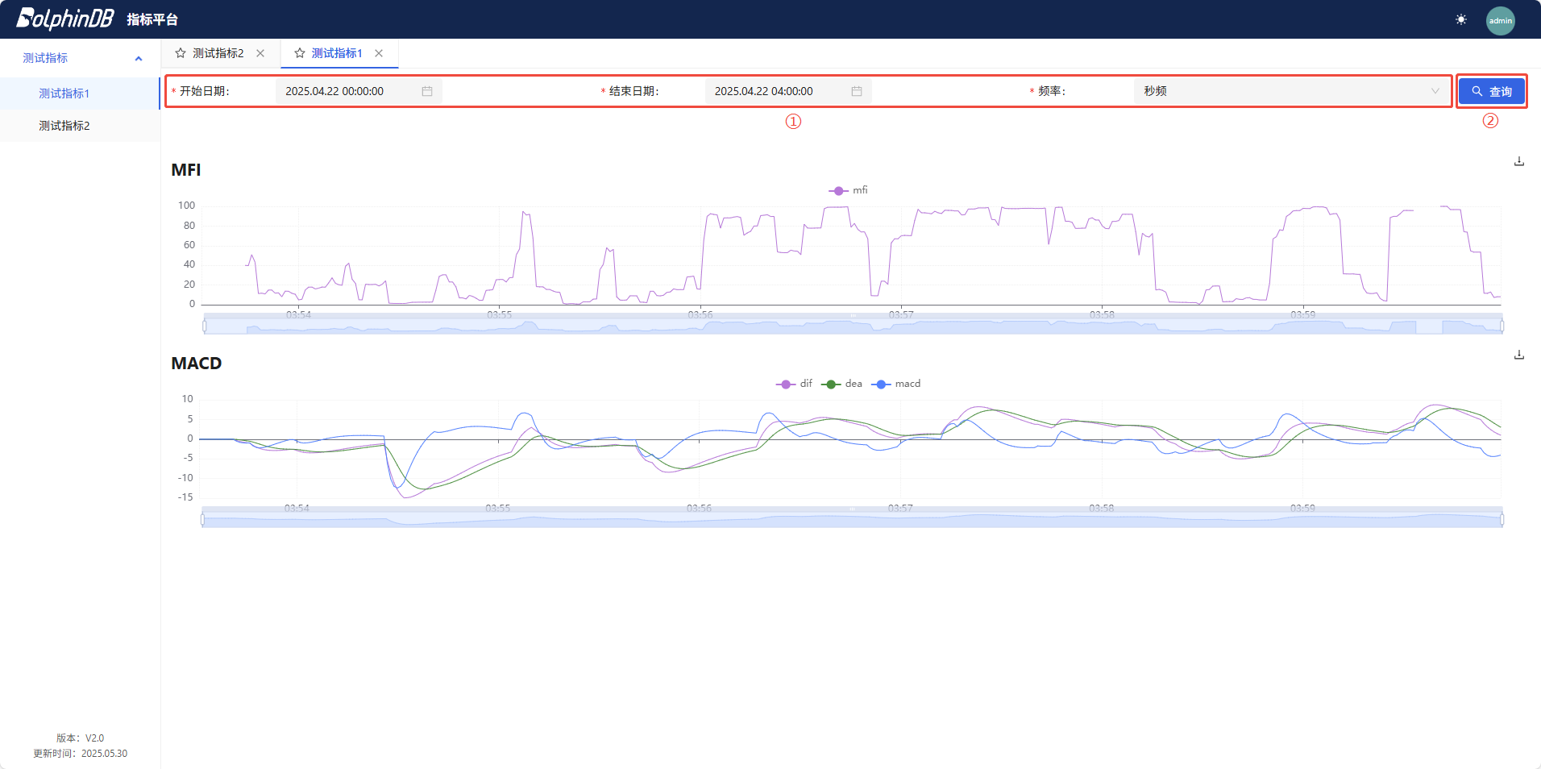Star the 测试指标2 tab as favorite
The width and height of the screenshot is (1541, 769).
coord(181,53)
